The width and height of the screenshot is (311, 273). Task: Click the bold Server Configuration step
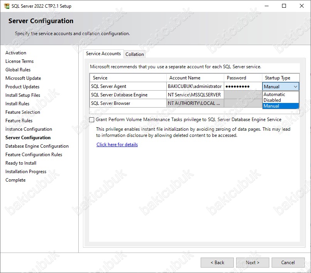click(28, 138)
